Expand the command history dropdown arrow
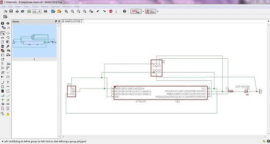This screenshot has height=144, width=270. [268, 21]
